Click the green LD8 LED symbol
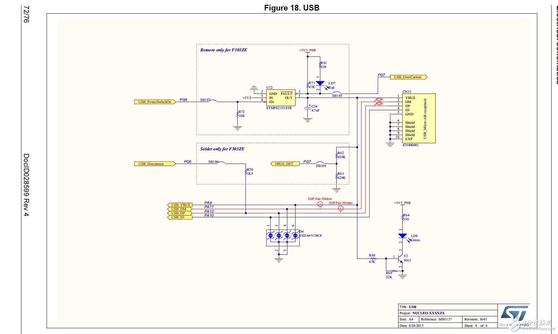 403,236
